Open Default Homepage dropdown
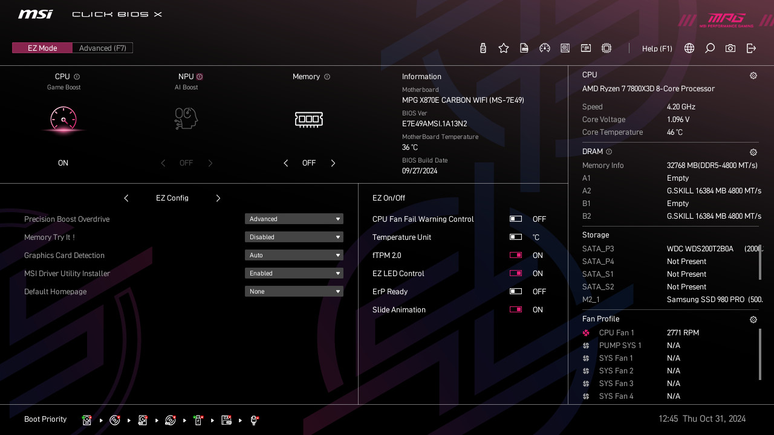 coord(294,292)
